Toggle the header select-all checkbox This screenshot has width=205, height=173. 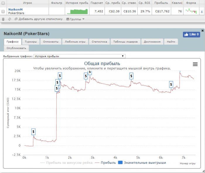(x=3, y=3)
